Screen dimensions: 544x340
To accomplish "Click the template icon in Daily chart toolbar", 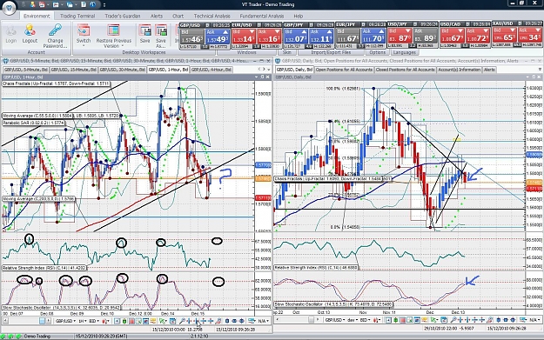I will (x=444, y=320).
